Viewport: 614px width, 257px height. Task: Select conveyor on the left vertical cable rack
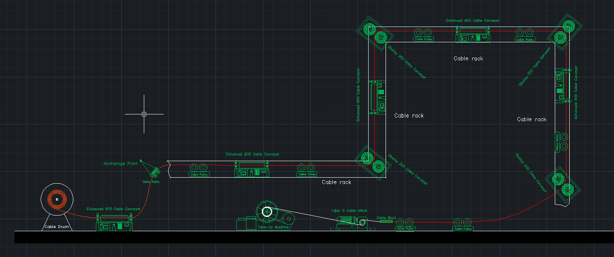tap(378, 97)
